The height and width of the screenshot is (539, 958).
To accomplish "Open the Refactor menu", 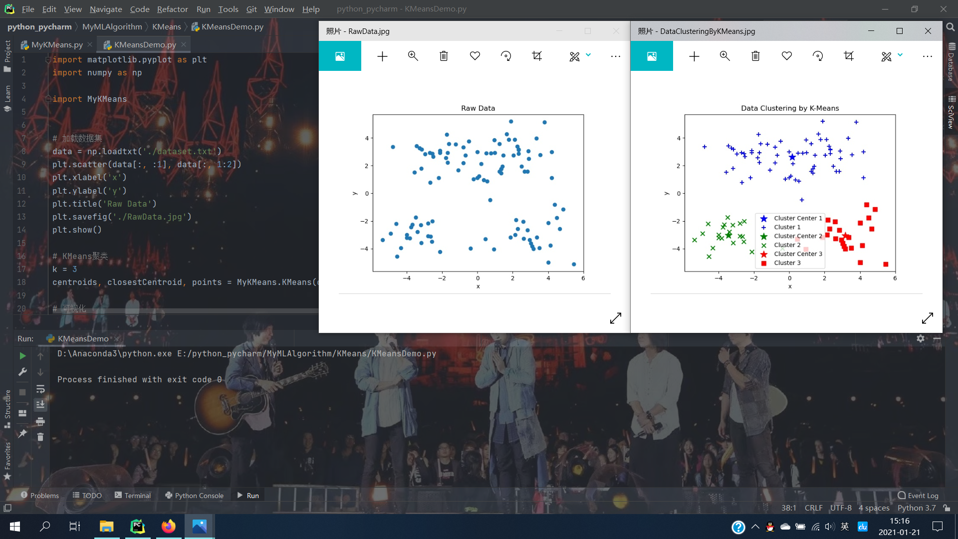I will point(172,9).
